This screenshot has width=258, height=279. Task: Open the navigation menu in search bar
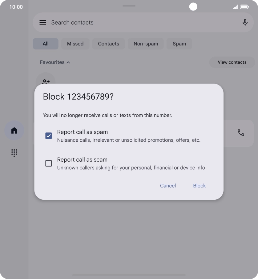coord(42,22)
